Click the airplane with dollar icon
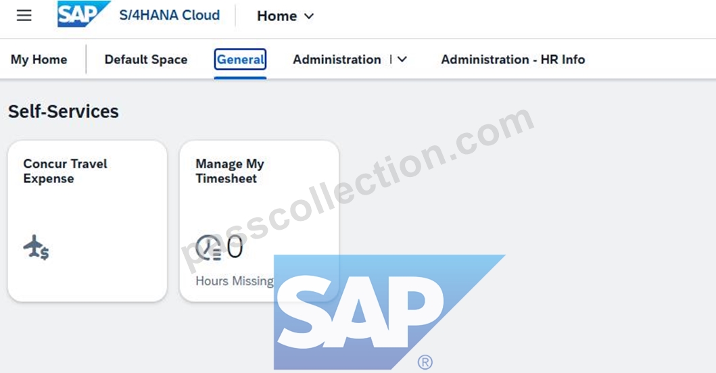This screenshot has width=716, height=373. pos(36,247)
